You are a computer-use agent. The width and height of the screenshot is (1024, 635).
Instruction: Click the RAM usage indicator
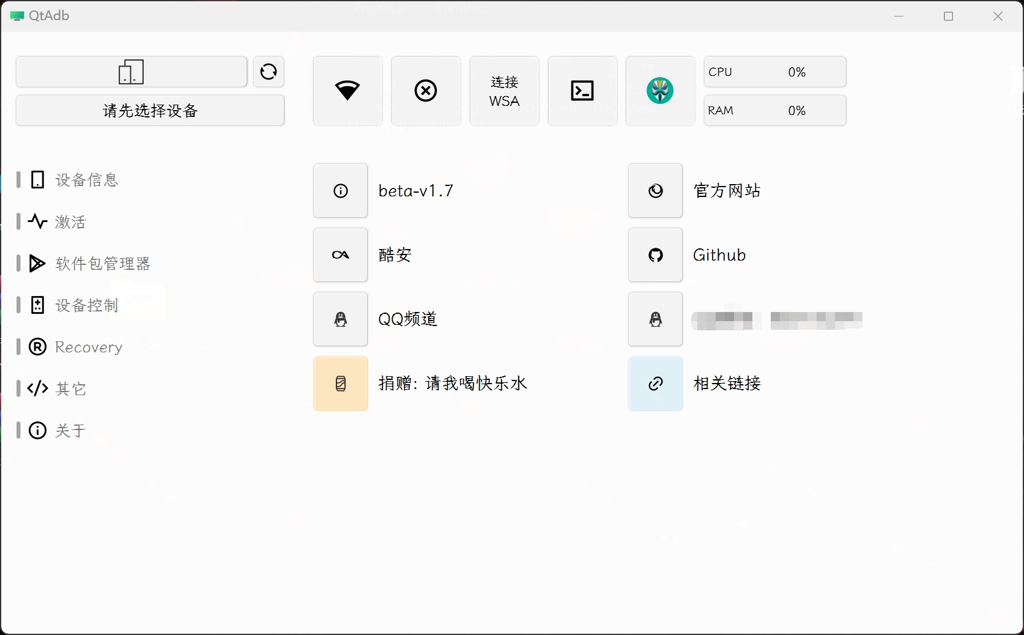point(775,111)
